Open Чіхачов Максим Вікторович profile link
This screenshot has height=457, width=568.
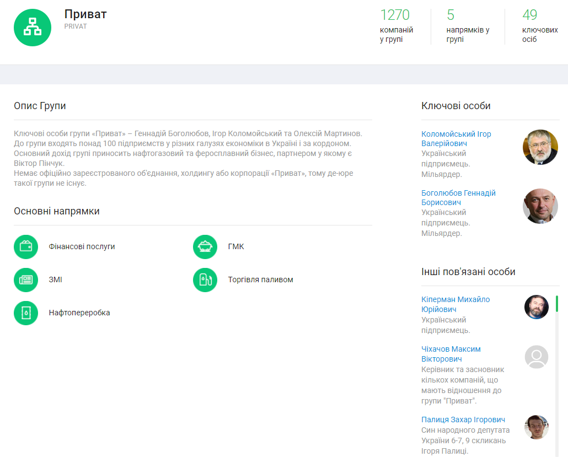[451, 354]
